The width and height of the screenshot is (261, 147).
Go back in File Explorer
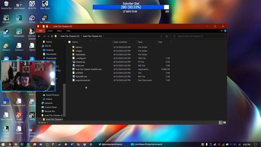pyautogui.click(x=39, y=36)
